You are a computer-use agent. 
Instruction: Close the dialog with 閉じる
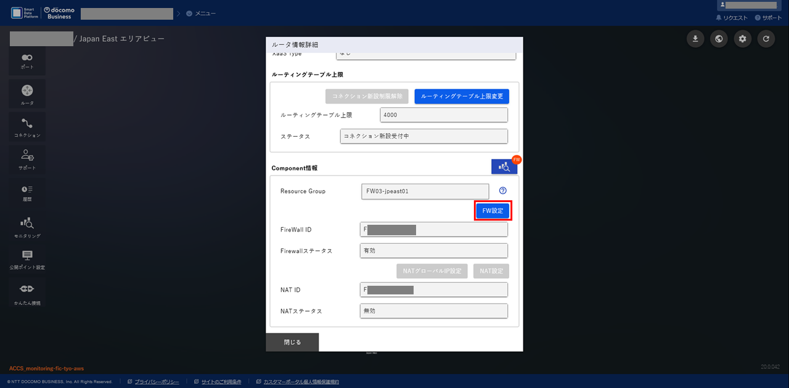click(x=292, y=342)
